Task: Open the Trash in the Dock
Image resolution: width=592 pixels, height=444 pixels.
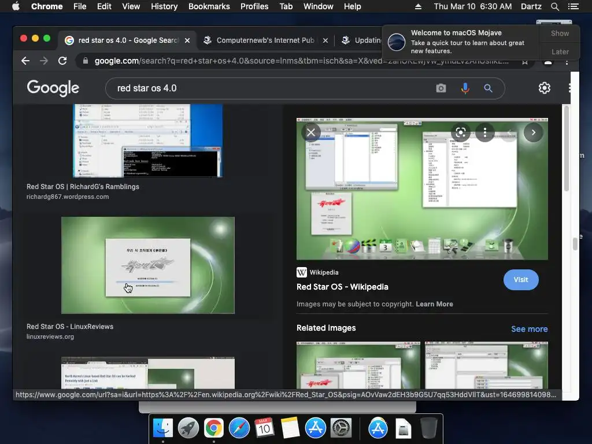Action: [x=428, y=428]
